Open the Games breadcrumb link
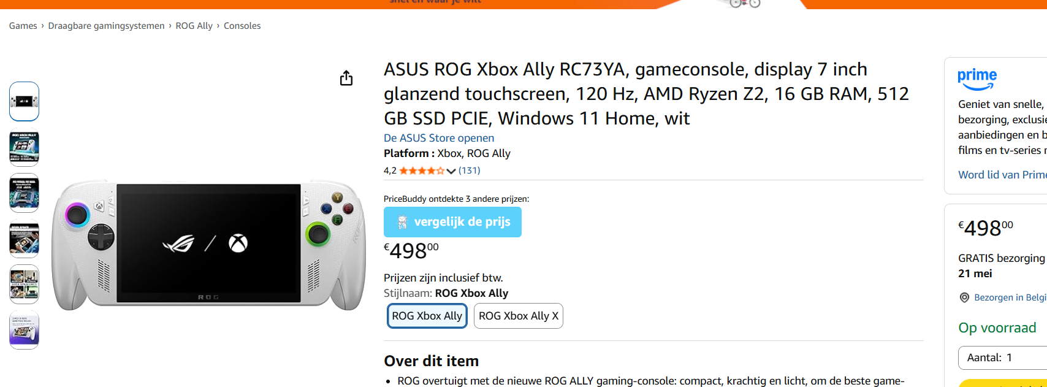This screenshot has height=387, width=1047. [23, 26]
